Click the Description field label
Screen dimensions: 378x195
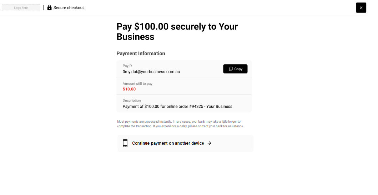(x=132, y=101)
